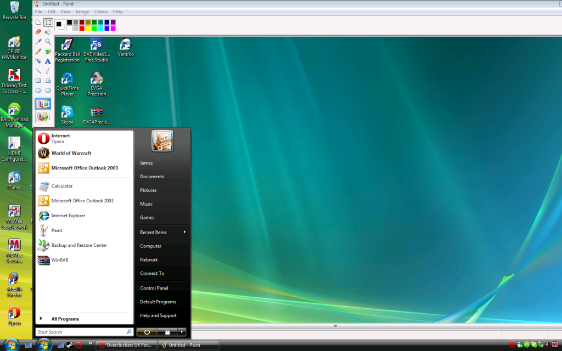The image size is (562, 351).
Task: Click the foreground/background color indicator box
Action: click(x=60, y=25)
